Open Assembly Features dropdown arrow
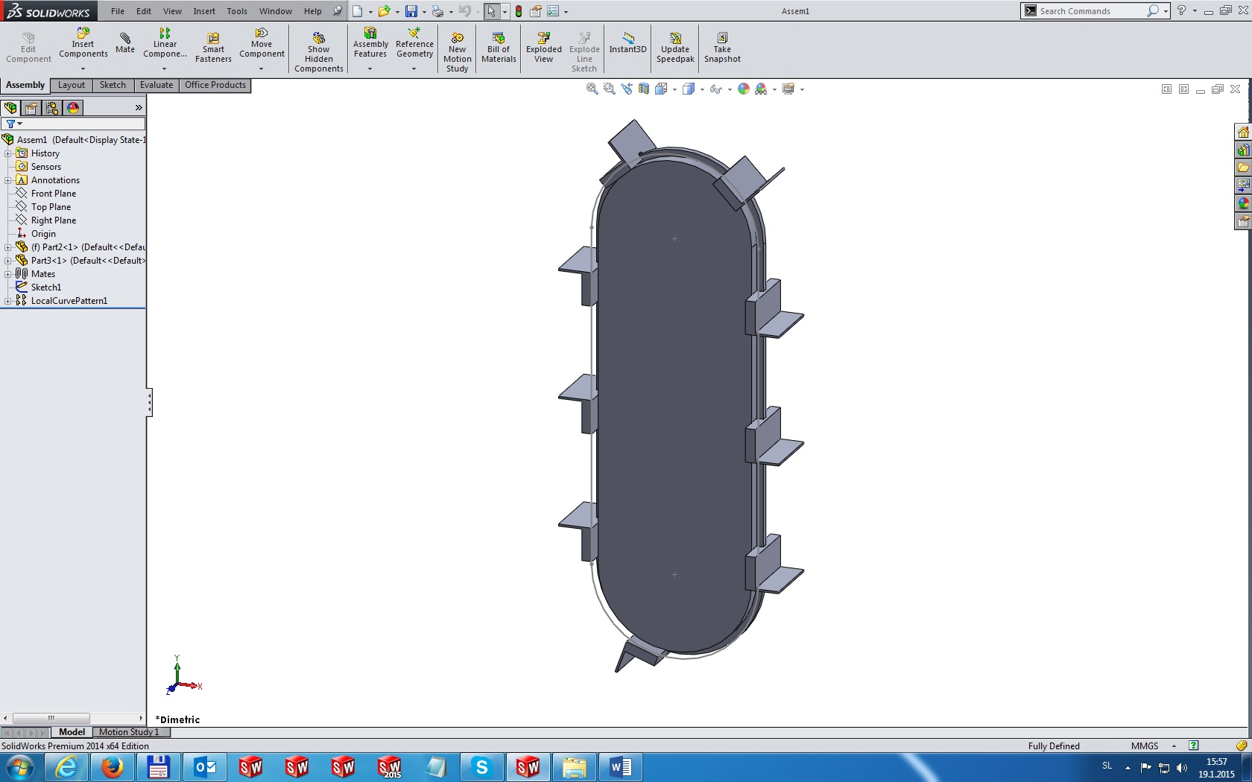 coord(370,69)
